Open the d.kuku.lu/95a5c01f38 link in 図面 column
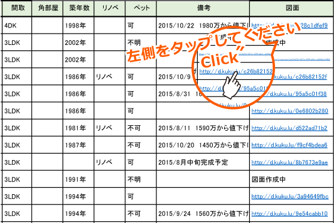 coord(298,94)
